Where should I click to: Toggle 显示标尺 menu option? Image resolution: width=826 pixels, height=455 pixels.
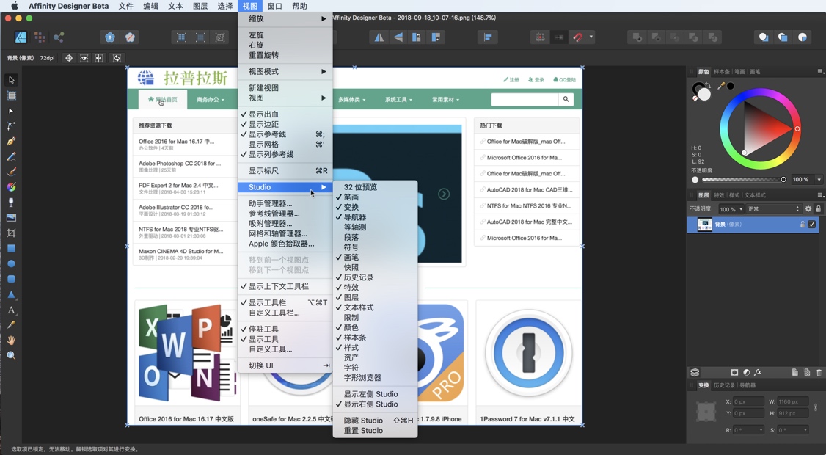pyautogui.click(x=285, y=171)
